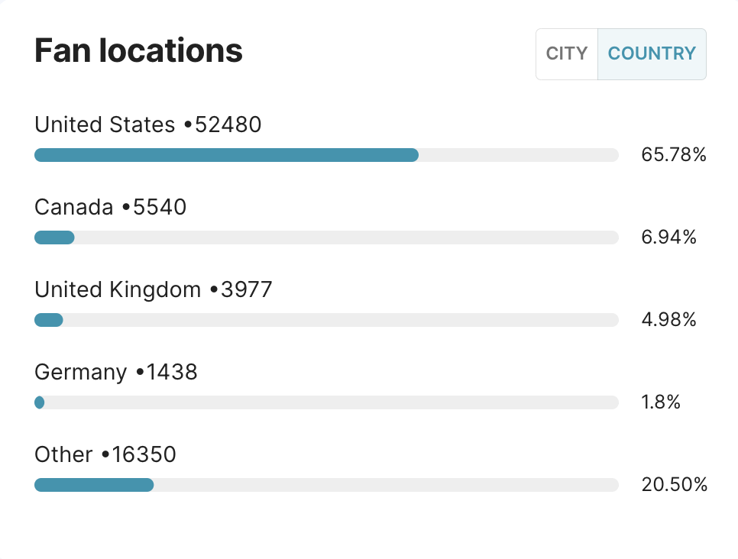Switch to the CITY view toggle
The height and width of the screenshot is (559, 738).
566,53
